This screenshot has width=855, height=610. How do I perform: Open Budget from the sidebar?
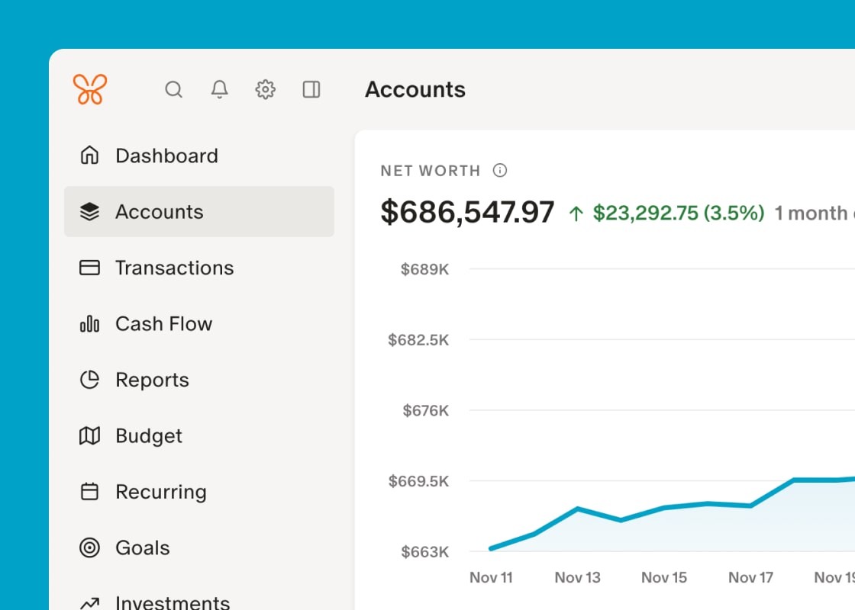199,435
